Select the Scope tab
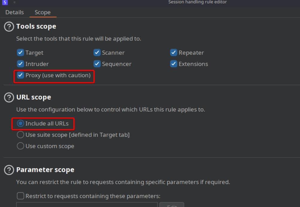The width and height of the screenshot is (300, 207). pyautogui.click(x=43, y=12)
